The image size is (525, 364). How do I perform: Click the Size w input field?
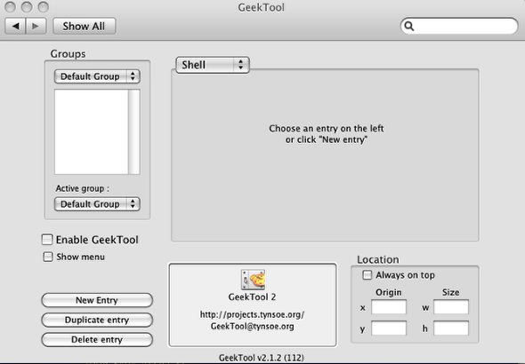click(451, 307)
